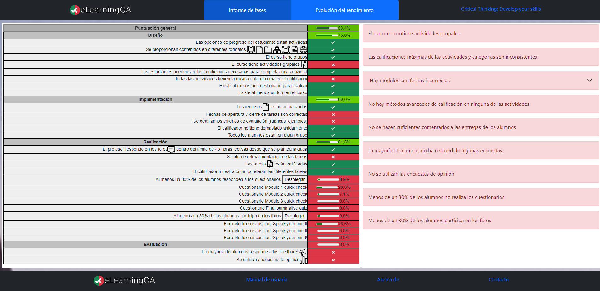Image resolution: width=600 pixels, height=291 pixels.
Task: Click the open book icon in formats row
Action: [251, 50]
